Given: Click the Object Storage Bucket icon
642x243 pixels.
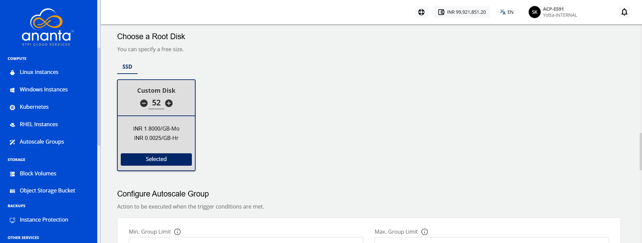Looking at the screenshot, I should (12, 191).
